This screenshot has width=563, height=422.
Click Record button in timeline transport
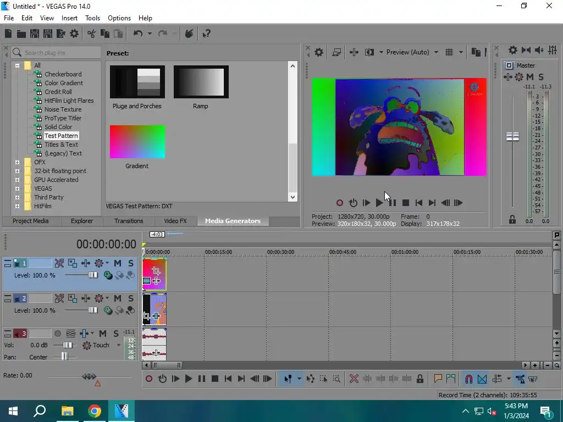149,379
